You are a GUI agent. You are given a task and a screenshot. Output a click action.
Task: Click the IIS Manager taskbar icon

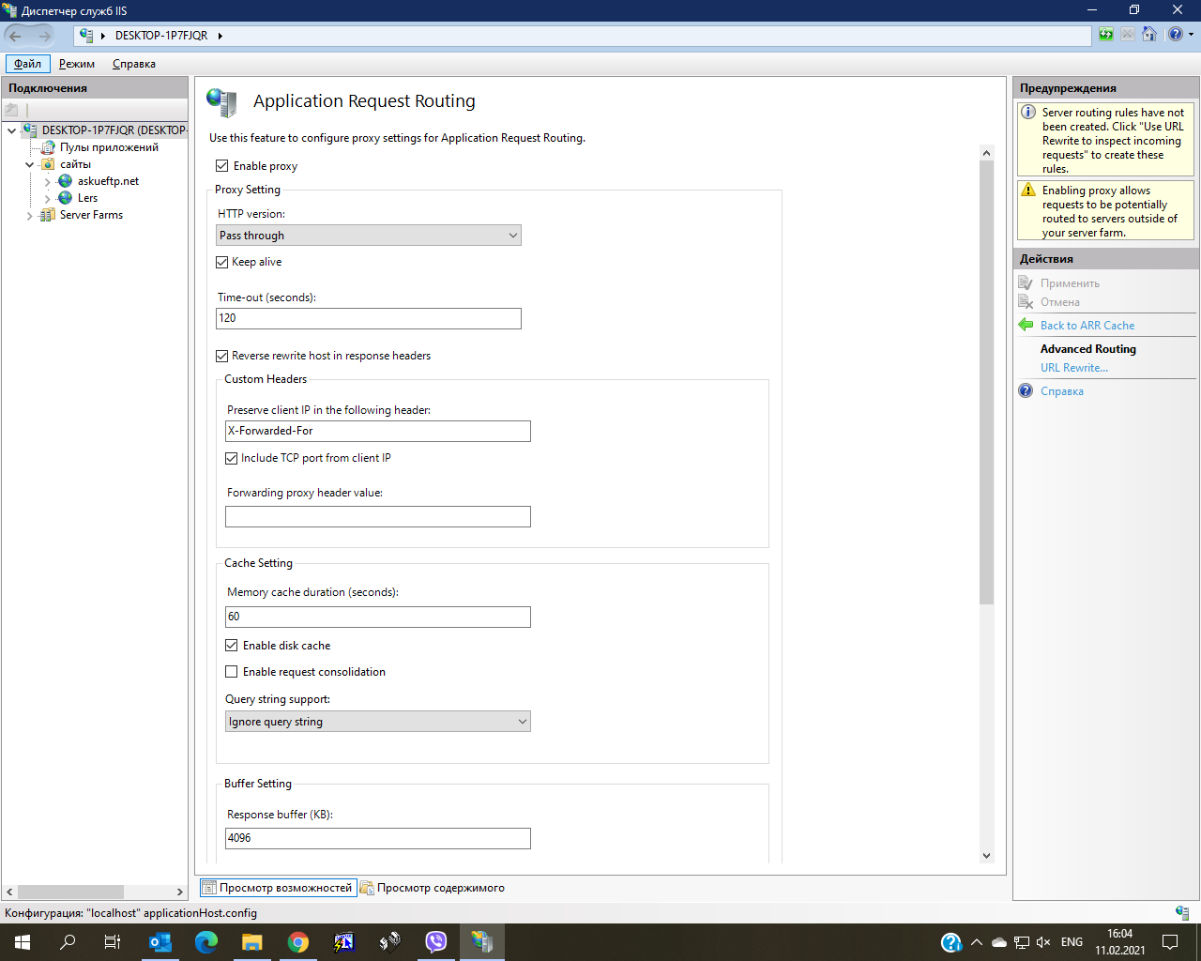(482, 942)
